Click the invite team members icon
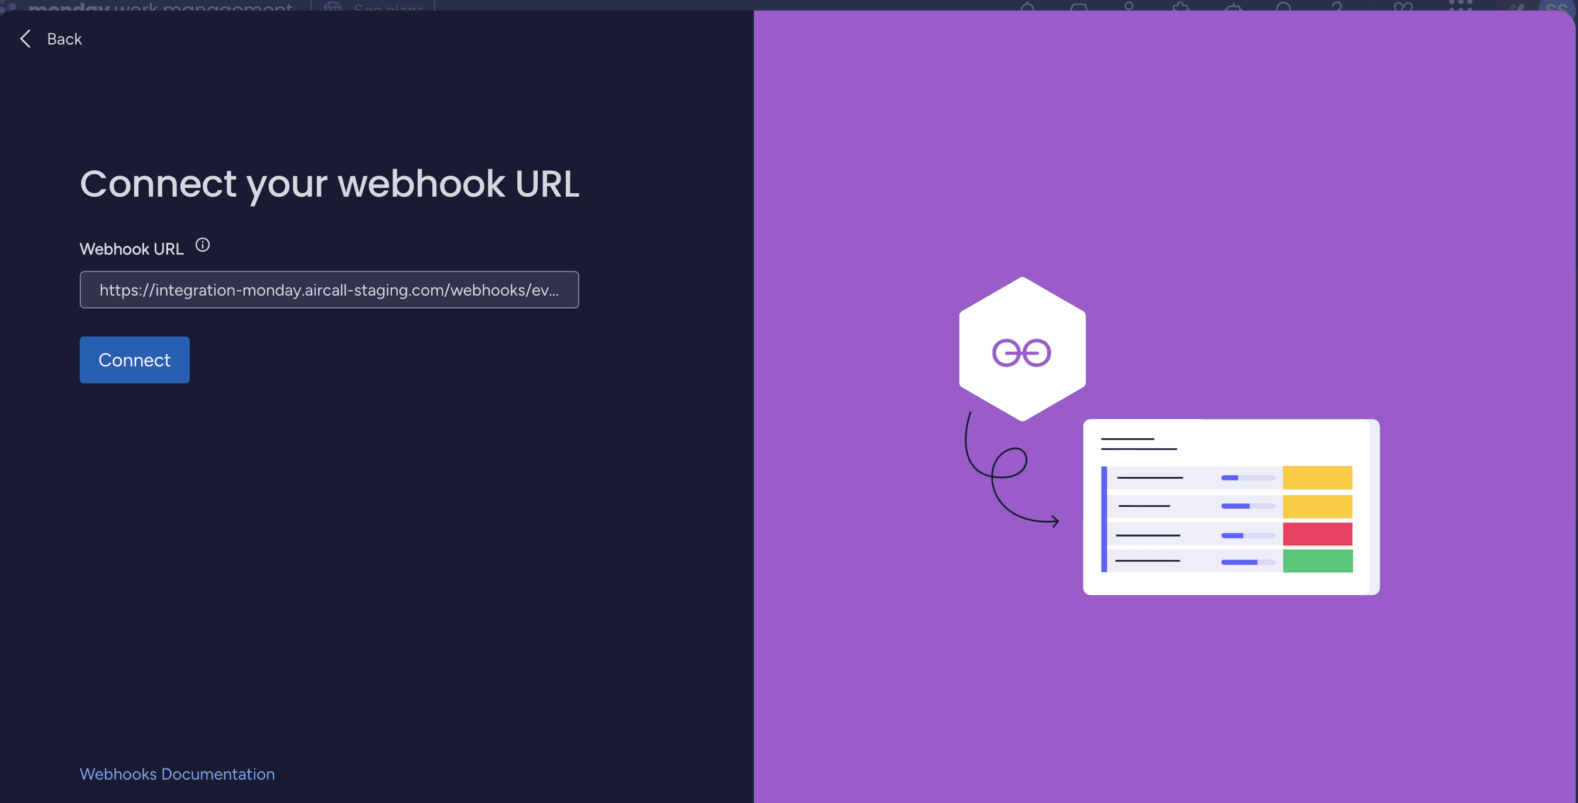The image size is (1578, 803). (x=1130, y=9)
